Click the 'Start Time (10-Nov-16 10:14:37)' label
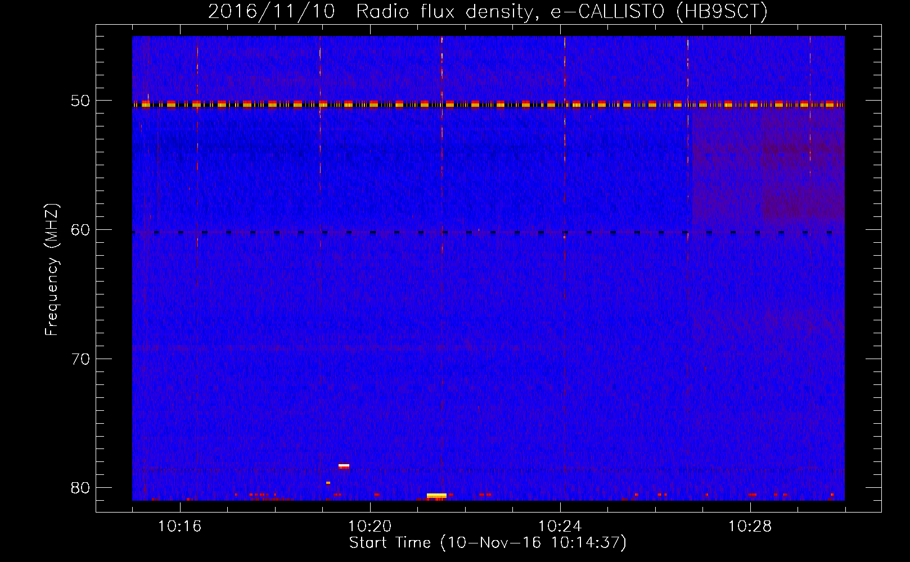910x562 pixels. 488,543
